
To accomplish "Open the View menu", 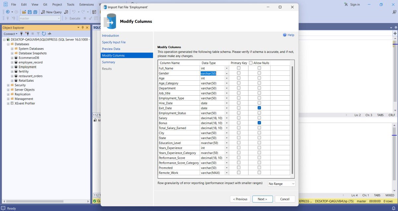I will click(x=35, y=5).
